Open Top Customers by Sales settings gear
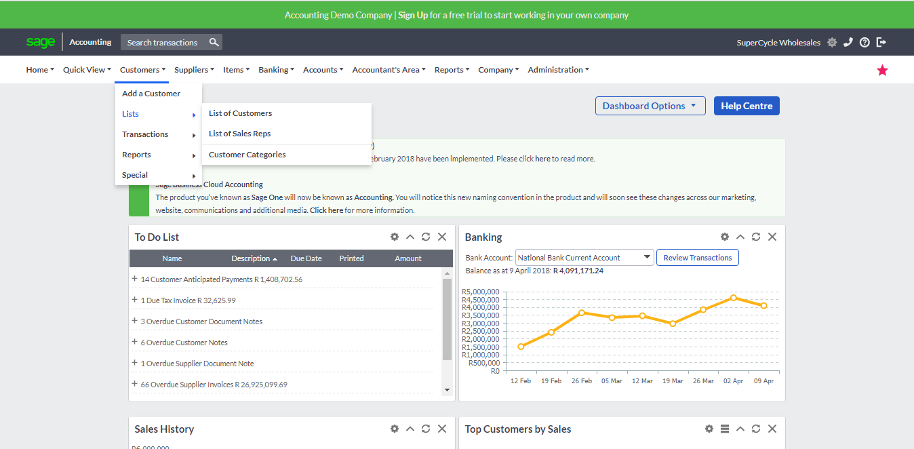The image size is (914, 449). pyautogui.click(x=709, y=429)
